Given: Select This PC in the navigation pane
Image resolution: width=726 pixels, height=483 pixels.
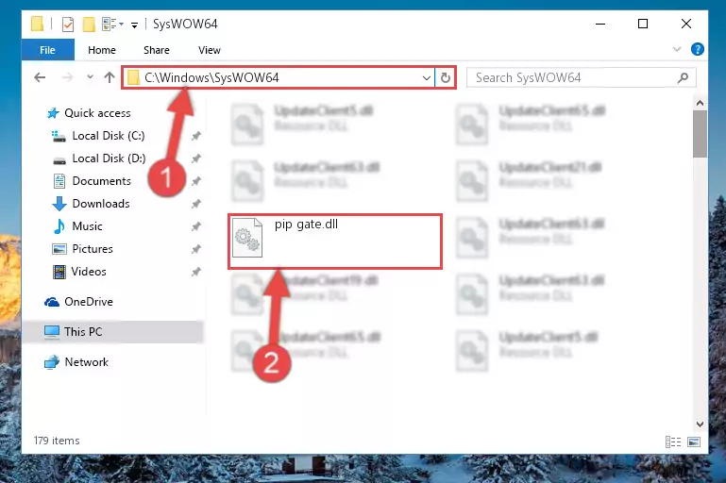Looking at the screenshot, I should click(x=112, y=332).
